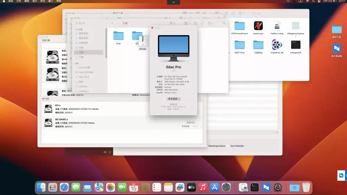Select the Oray folder in Documents window
The image size is (347, 195).
[118, 36]
